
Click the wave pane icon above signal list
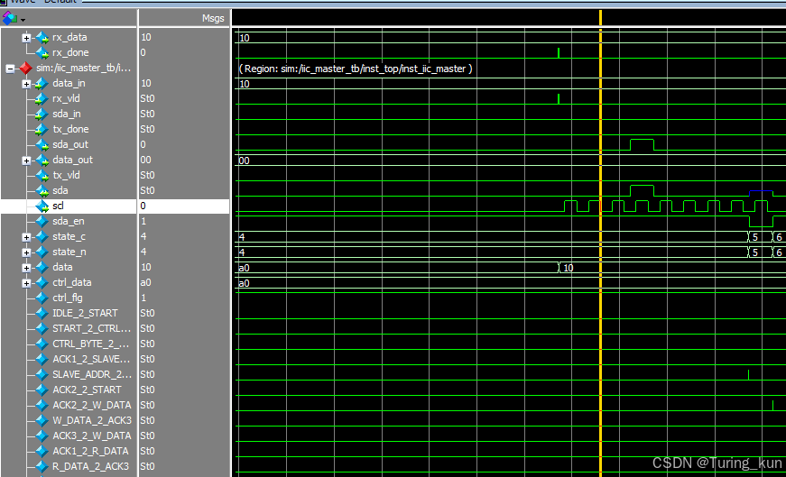pyautogui.click(x=10, y=19)
